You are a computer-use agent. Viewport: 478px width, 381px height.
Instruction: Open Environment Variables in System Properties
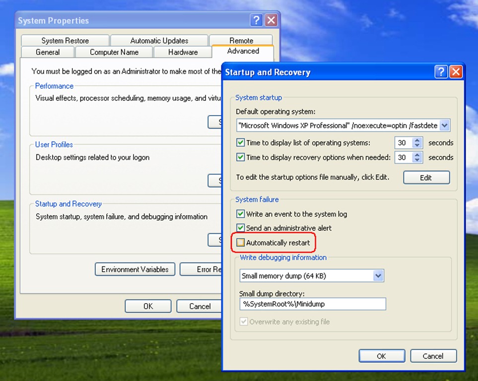135,269
